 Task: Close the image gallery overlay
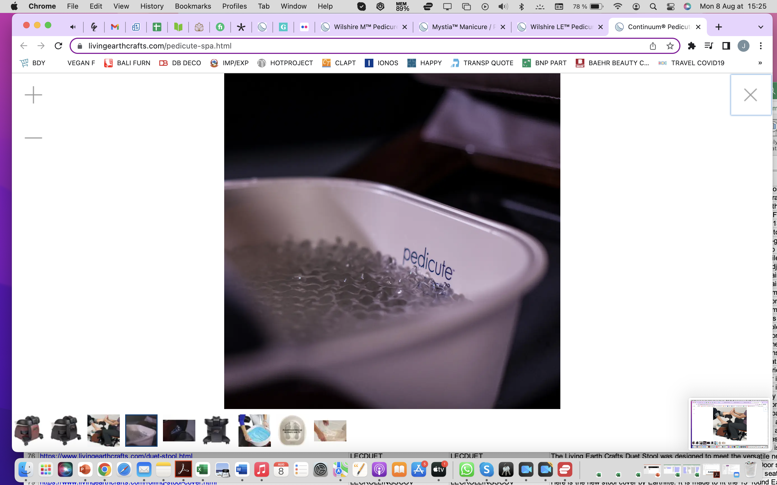[750, 95]
